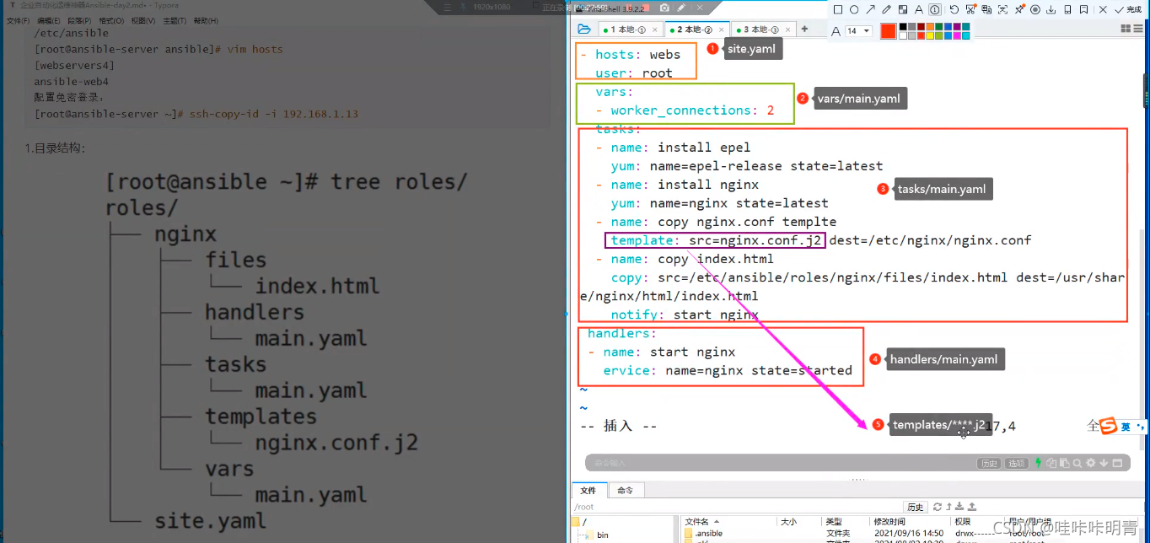Viewport: 1150px width, 543px height.
Task: Click the 历史 button in command bar
Action: coord(989,463)
